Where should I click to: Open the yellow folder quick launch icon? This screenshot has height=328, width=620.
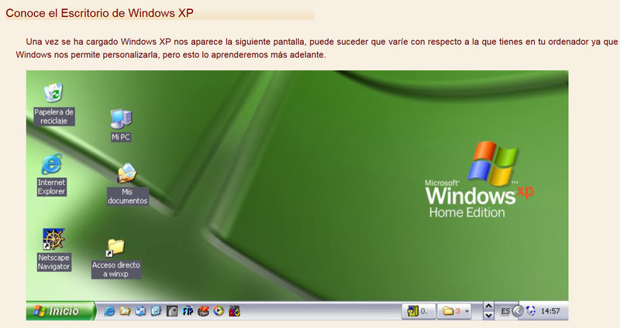pyautogui.click(x=125, y=312)
